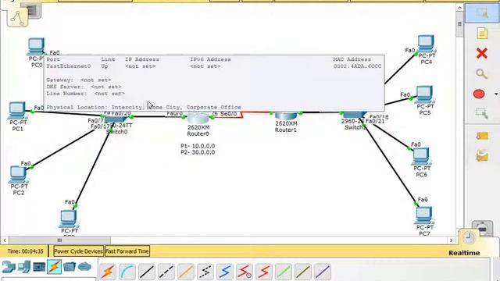Open the End Devices category

tap(24, 267)
